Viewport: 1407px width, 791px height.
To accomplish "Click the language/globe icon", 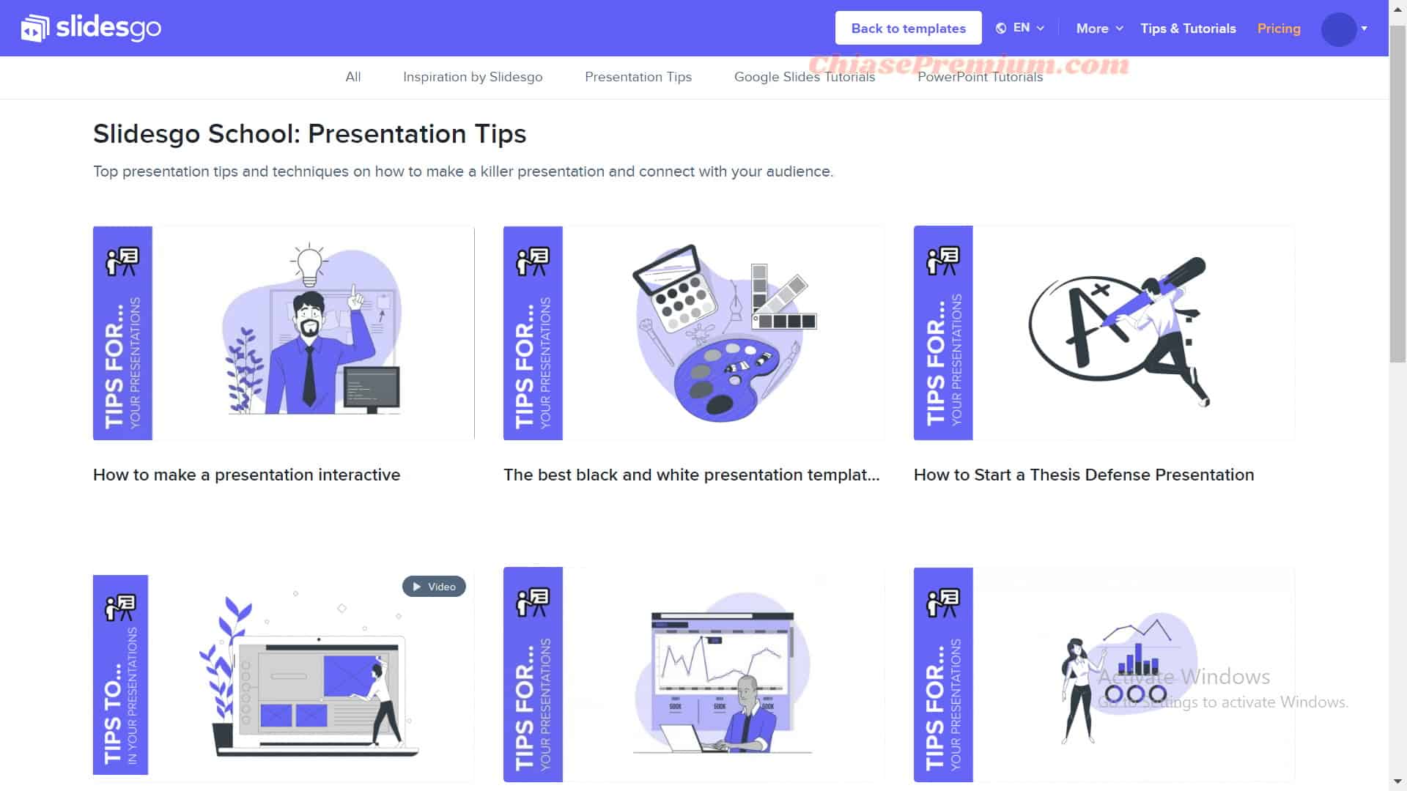I will point(1001,27).
